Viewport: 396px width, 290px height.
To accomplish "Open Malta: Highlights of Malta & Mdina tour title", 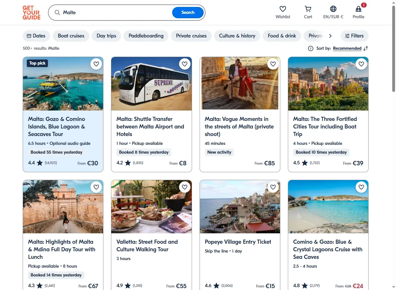I will pyautogui.click(x=62, y=249).
